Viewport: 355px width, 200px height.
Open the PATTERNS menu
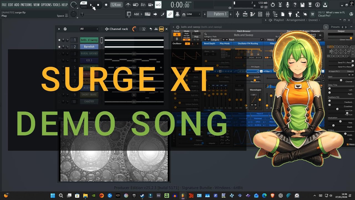click(x=26, y=5)
